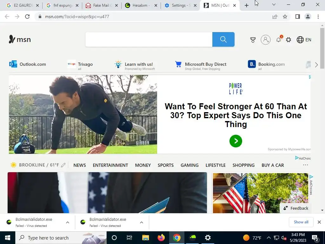Click the Feedback button
Screen dimensions: 325x244
(x=296, y=208)
